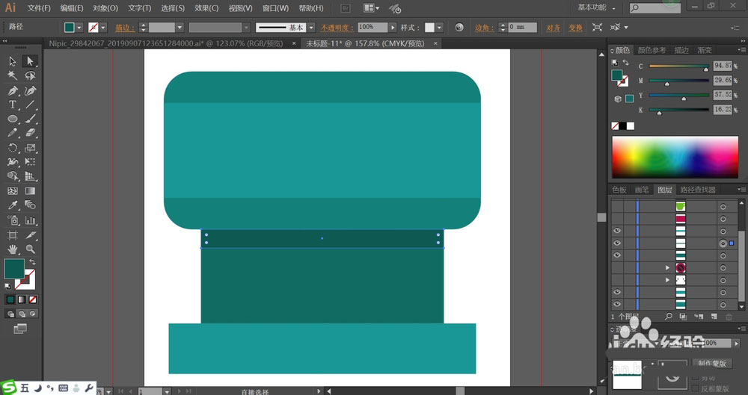Switch to the 路径查找器 tab
Image resolution: width=748 pixels, height=395 pixels.
click(x=698, y=190)
